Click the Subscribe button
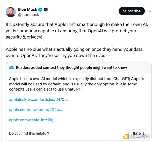 (x=132, y=11)
